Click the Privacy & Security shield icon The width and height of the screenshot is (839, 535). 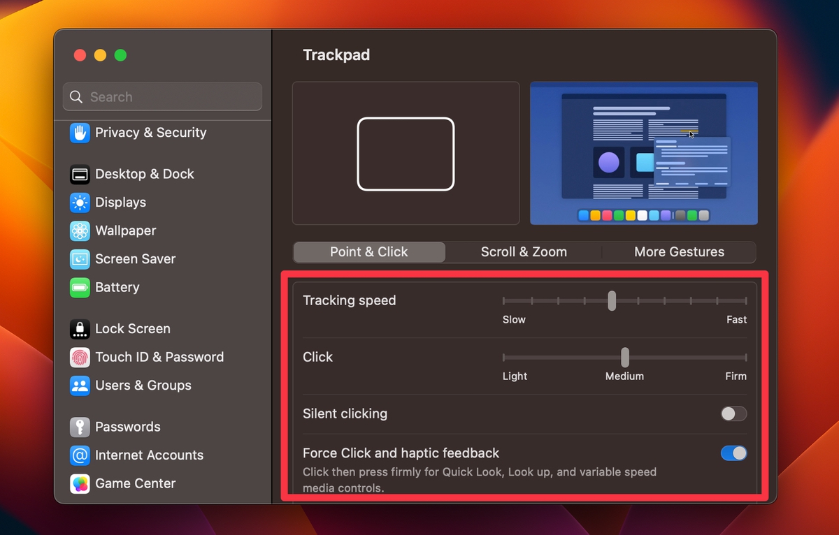pos(79,132)
